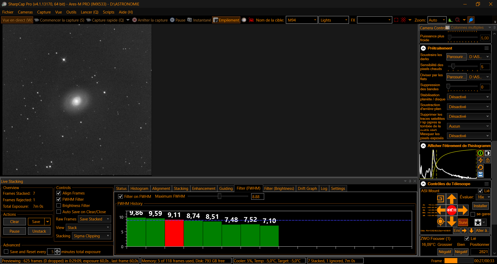Image resolution: width=497 pixels, height=264 pixels.
Task: Click the blue plug connection icon
Action: click(471, 20)
